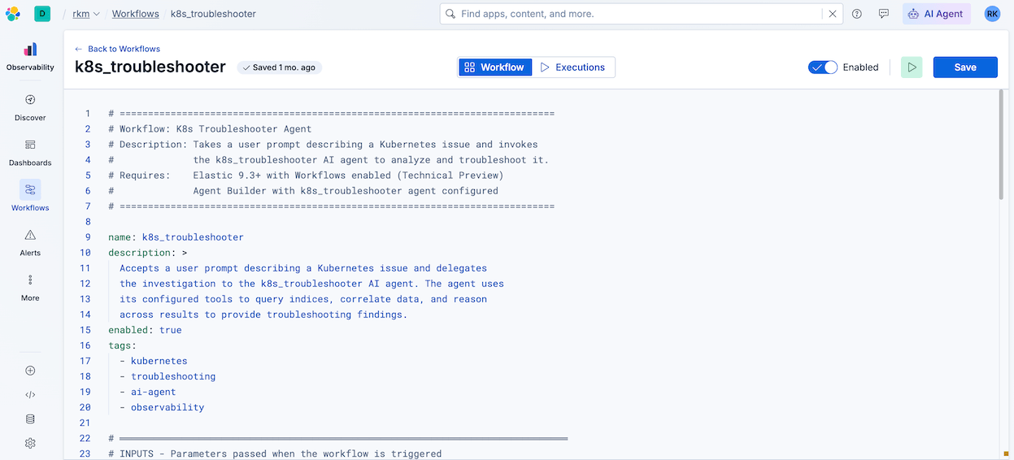Open Workflows in the sidebar
Viewport: 1014px width, 460px height.
pyautogui.click(x=30, y=197)
